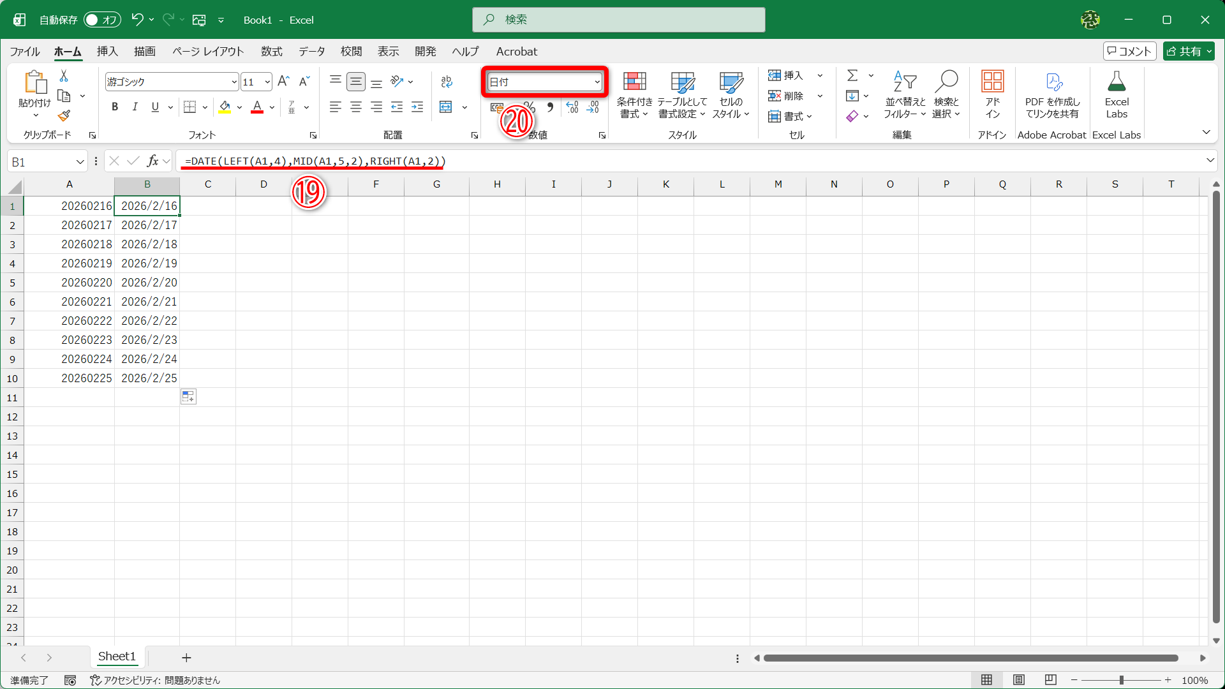
Task: Add a new worksheet with the plus button
Action: tap(186, 657)
